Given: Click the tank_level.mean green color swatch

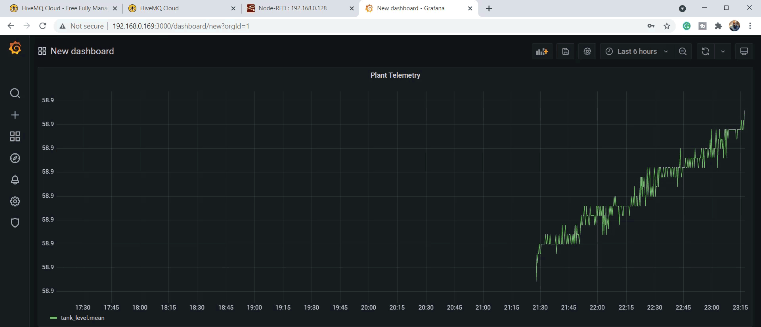Looking at the screenshot, I should pos(54,318).
